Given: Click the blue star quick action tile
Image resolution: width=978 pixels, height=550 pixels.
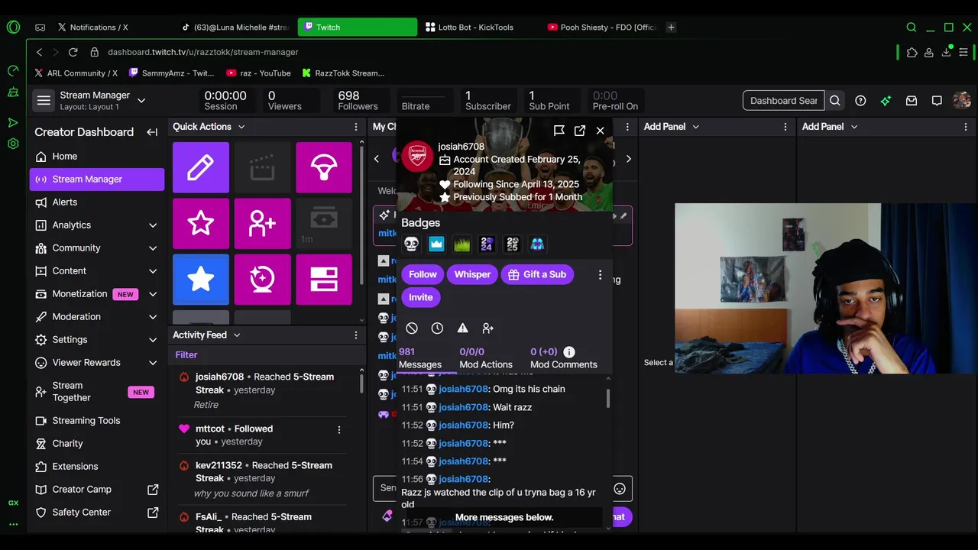Looking at the screenshot, I should (201, 280).
